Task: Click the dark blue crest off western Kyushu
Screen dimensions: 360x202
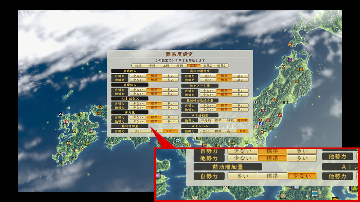Action: coord(60,114)
